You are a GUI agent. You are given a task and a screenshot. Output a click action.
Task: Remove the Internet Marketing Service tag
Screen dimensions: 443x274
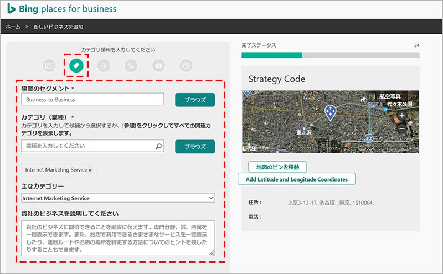(x=90, y=170)
